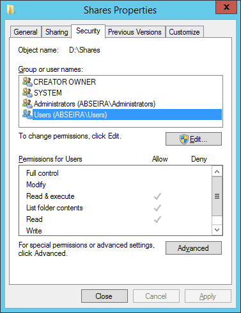
Task: Click the SYSTEM group icon
Action: [x=27, y=92]
